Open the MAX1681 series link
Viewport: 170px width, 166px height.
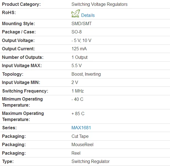click(81, 128)
